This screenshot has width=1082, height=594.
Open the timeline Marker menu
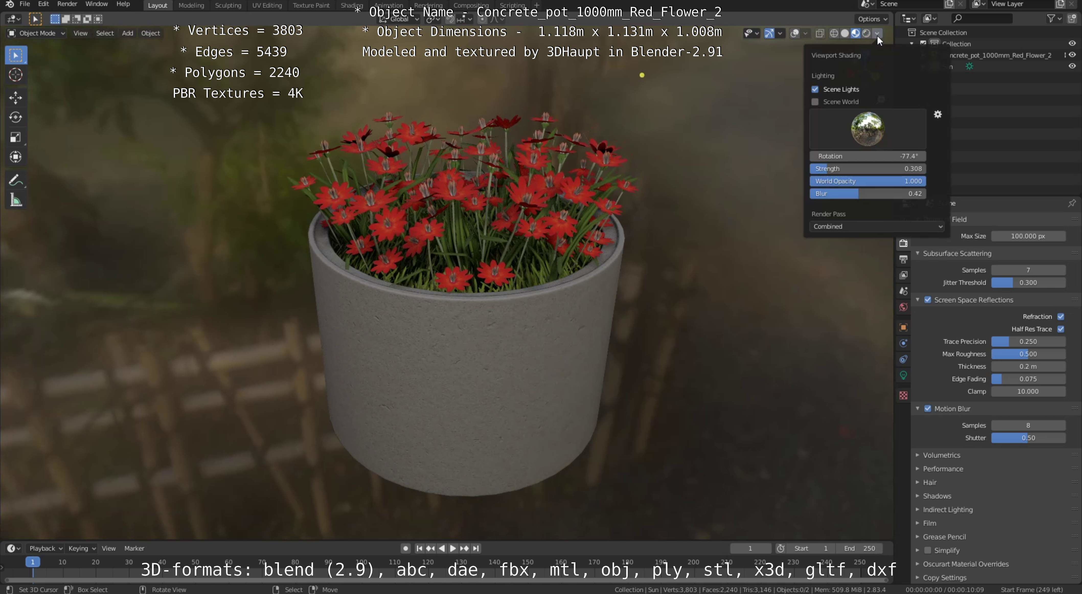(134, 549)
